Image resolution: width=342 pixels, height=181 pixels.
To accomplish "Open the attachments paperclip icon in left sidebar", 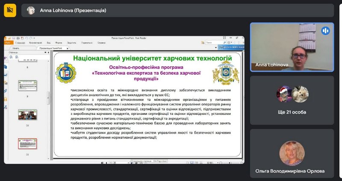I will [6, 91].
